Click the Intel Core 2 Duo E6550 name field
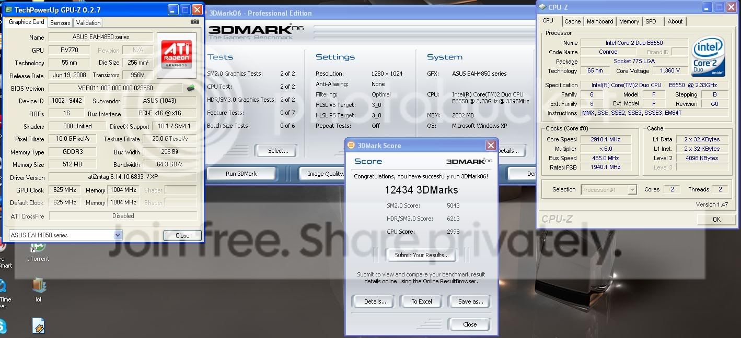Viewport: 741px width, 338px height. (x=634, y=43)
